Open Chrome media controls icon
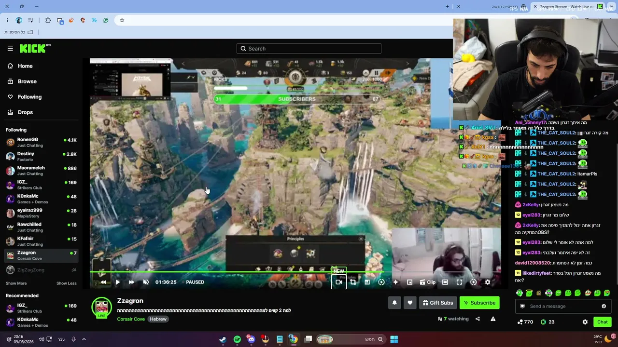 [31, 20]
